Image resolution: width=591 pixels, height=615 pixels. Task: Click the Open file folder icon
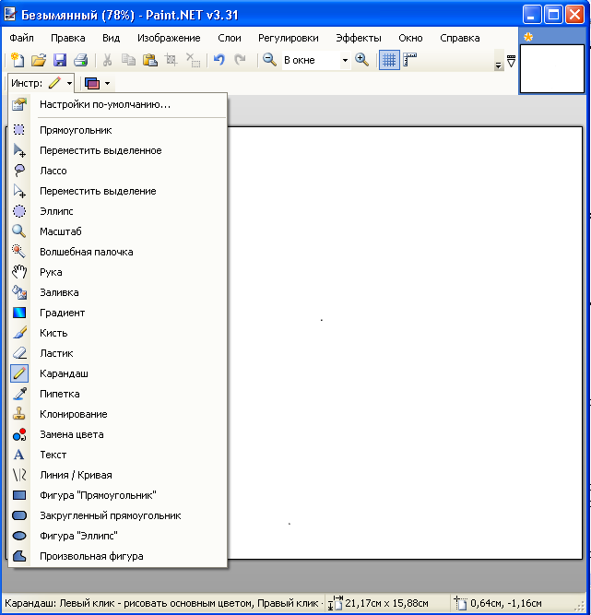click(39, 60)
